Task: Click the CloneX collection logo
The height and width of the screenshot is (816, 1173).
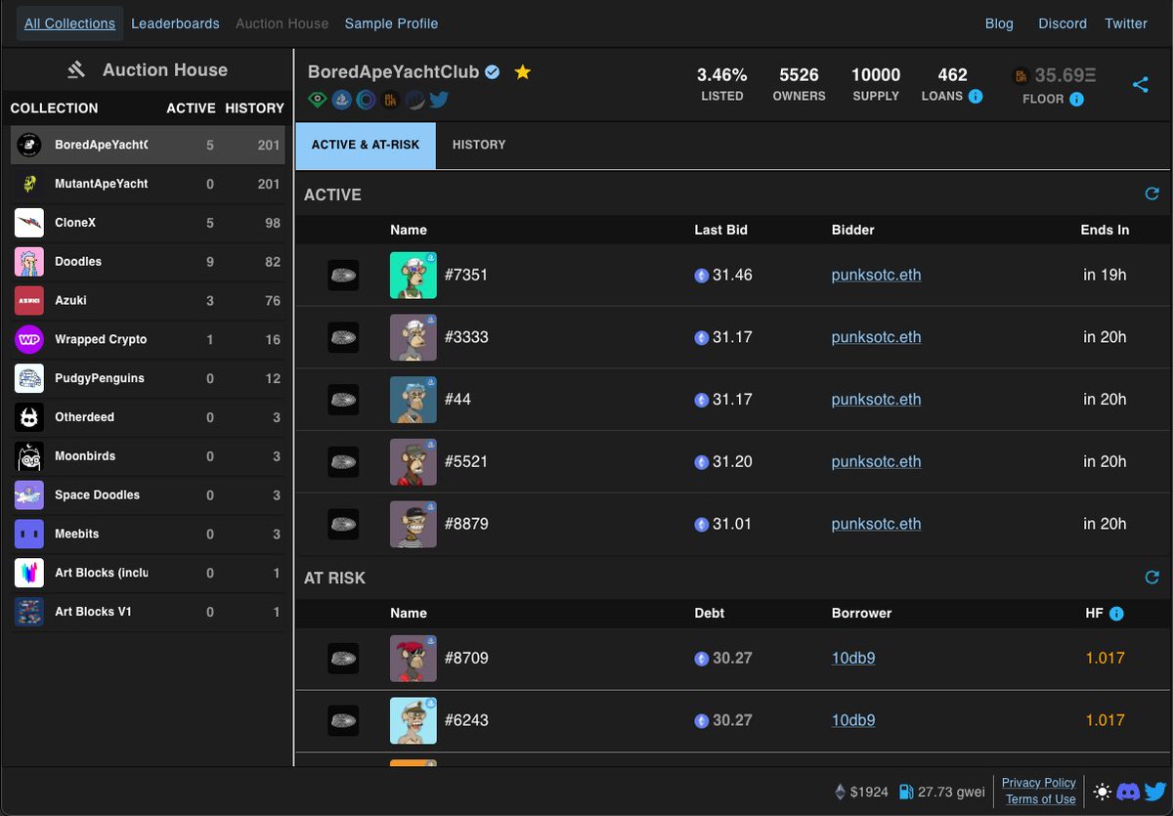Action: point(29,223)
